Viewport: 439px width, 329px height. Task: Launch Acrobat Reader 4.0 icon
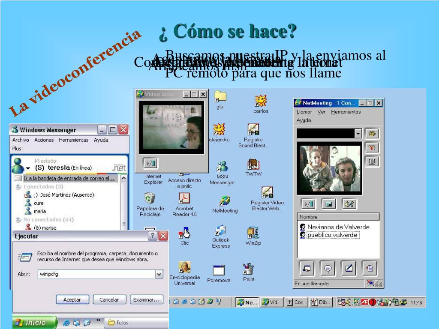pos(184,204)
